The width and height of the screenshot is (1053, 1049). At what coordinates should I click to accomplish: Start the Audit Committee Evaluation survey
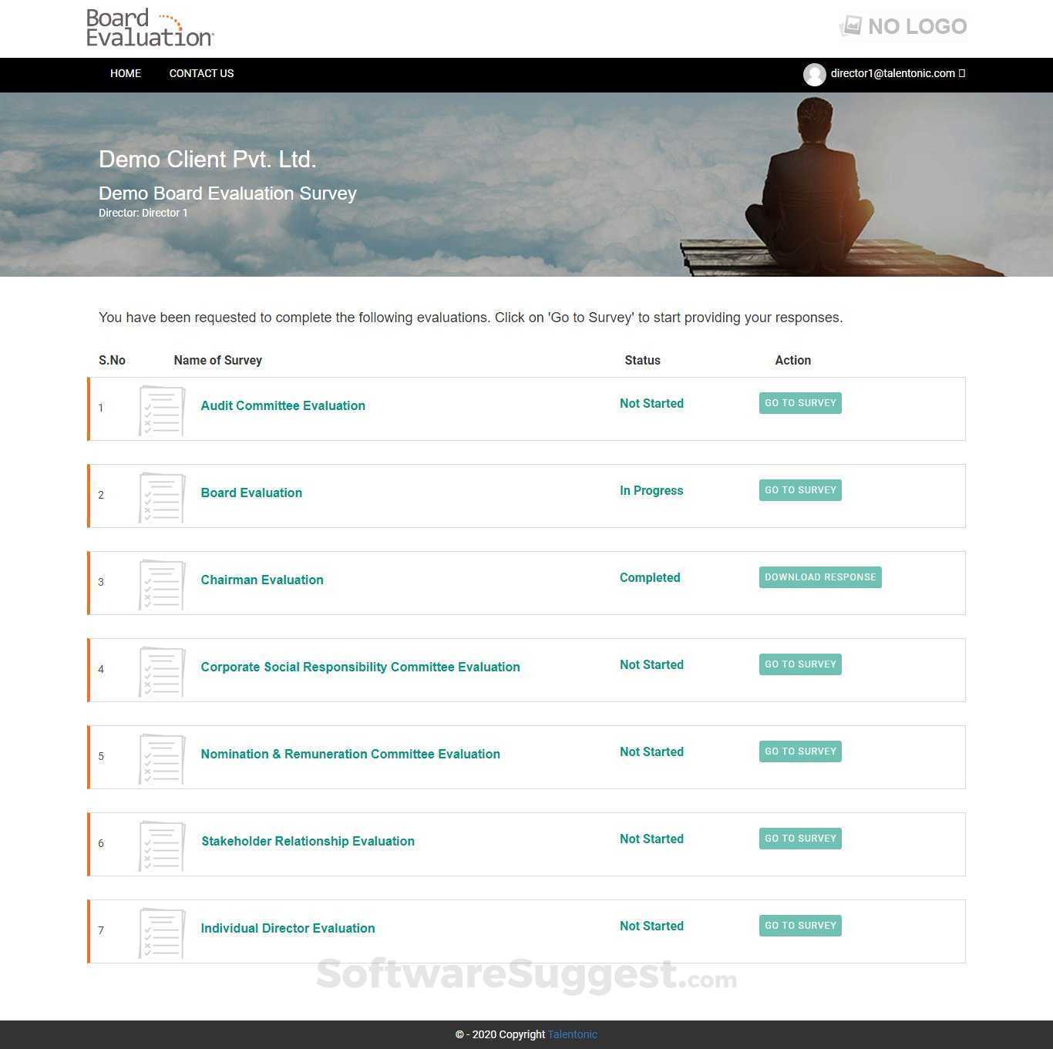800,402
